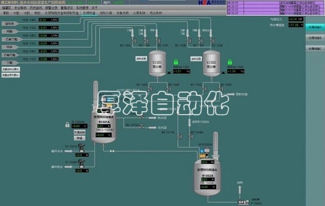Open the 报警记录 menu
The height and width of the screenshot is (206, 325).
[51, 8]
